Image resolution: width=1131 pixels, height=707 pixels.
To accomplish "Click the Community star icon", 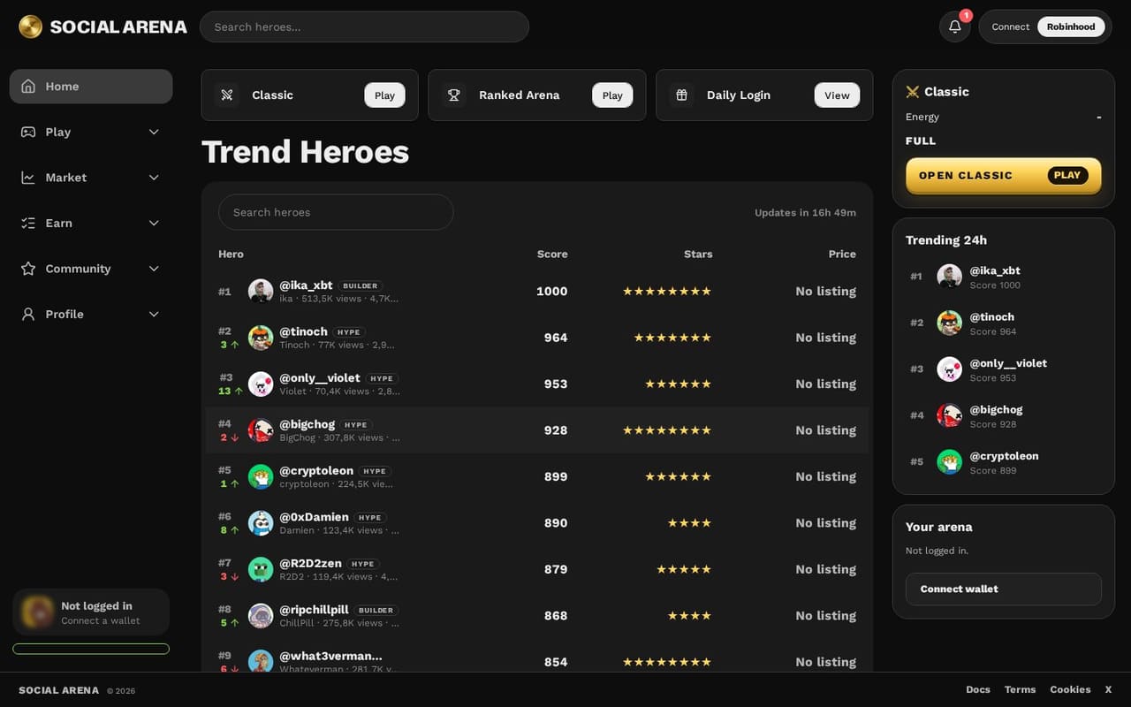I will pos(28,269).
